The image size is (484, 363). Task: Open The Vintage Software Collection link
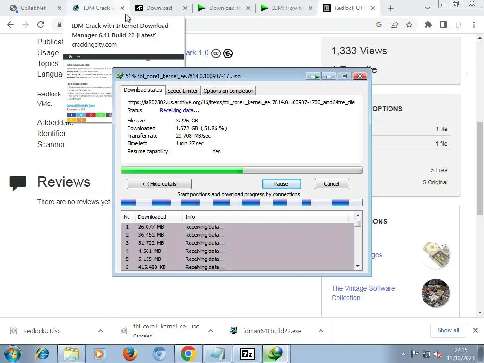363,293
